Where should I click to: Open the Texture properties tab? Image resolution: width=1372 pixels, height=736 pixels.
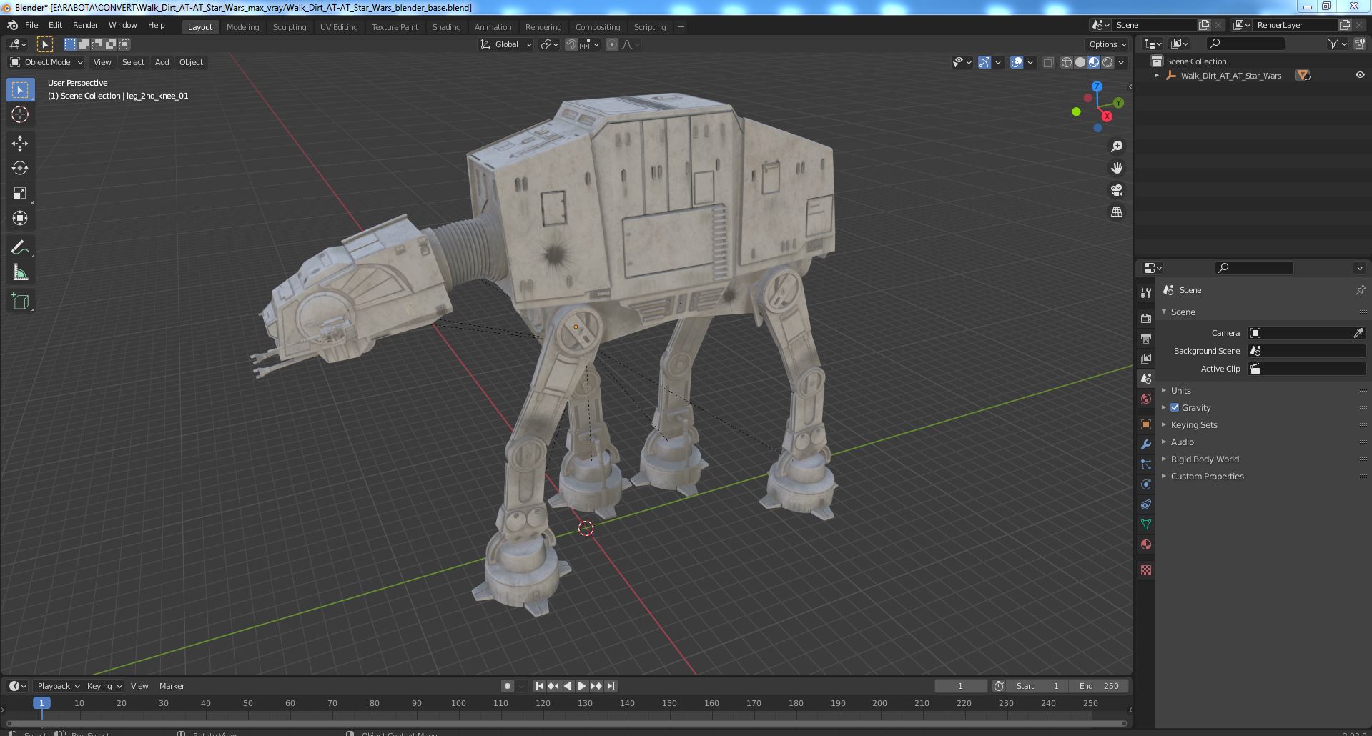pos(1146,570)
